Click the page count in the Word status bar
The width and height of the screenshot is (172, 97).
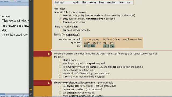point(4,96)
